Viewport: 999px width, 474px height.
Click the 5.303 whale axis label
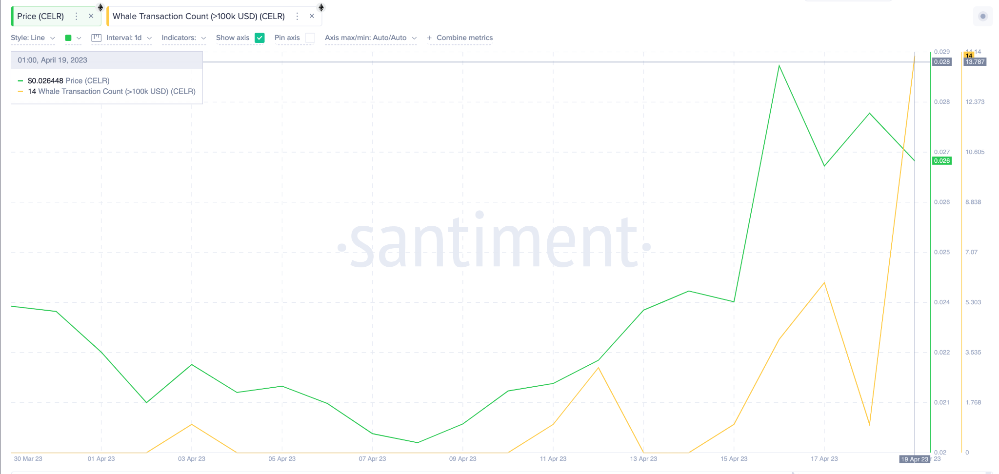(x=973, y=302)
